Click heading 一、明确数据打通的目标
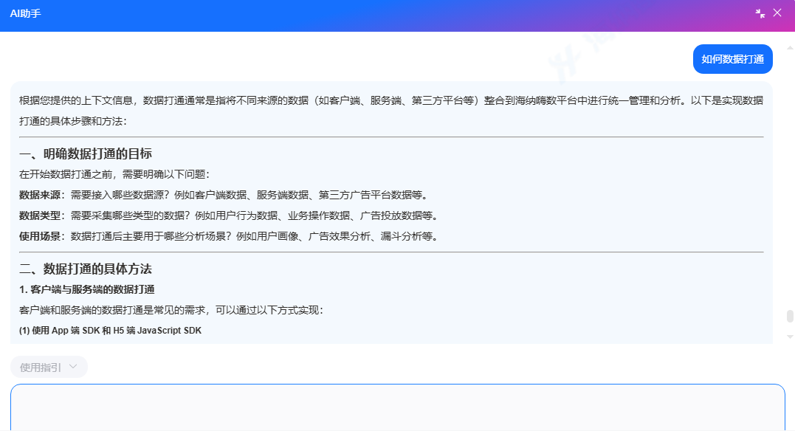 (x=86, y=154)
